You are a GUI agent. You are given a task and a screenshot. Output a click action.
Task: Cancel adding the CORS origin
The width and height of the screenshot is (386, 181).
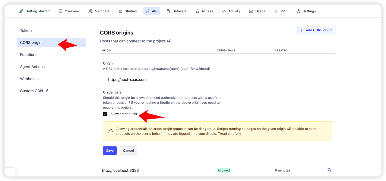128,151
